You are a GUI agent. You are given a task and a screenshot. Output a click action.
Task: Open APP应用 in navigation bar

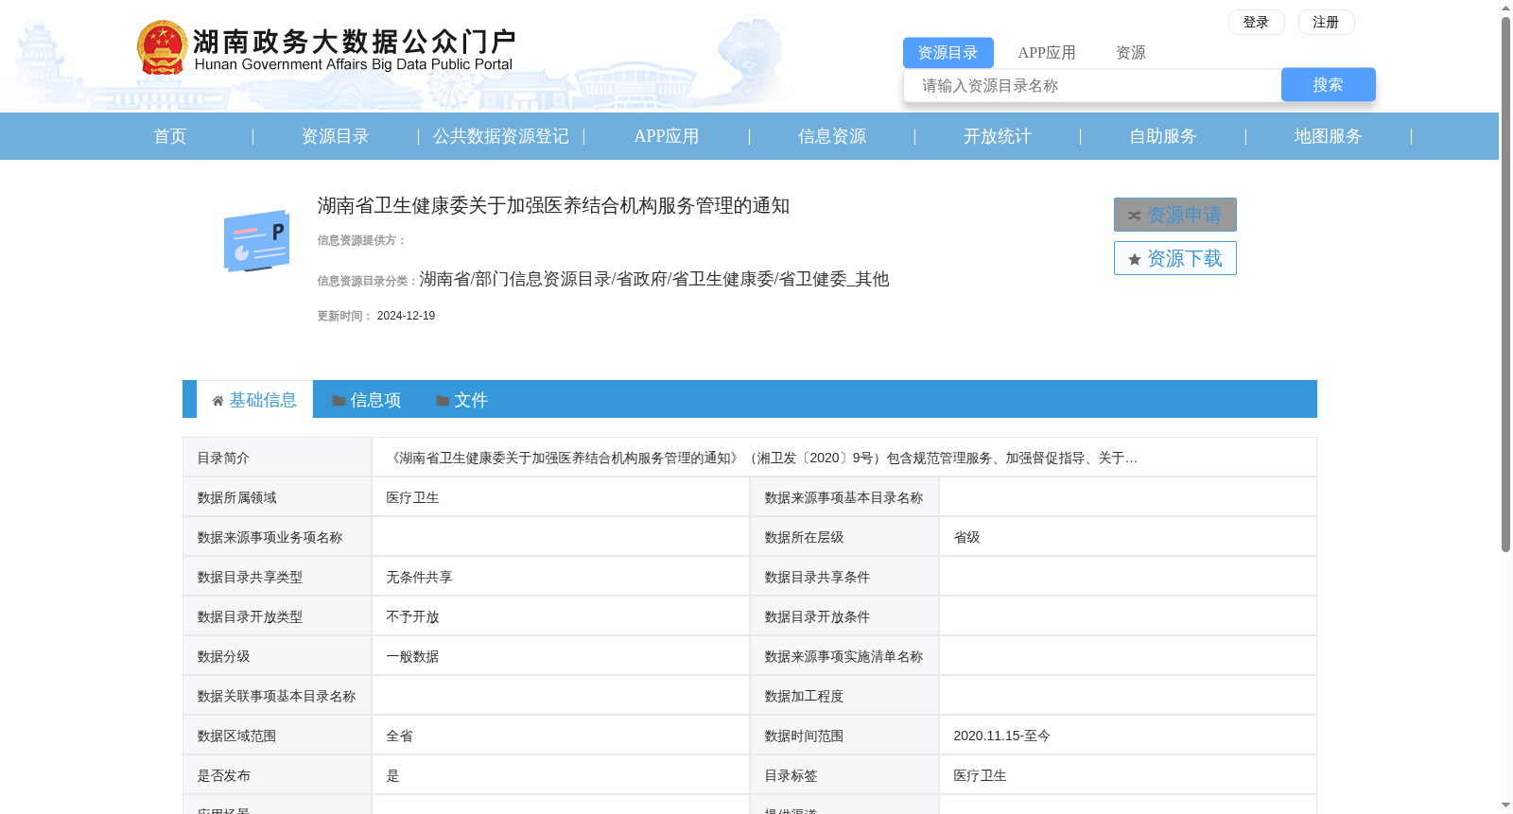667,136
